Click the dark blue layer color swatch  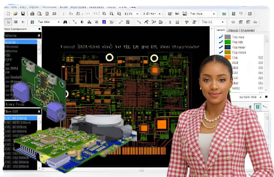228,47
